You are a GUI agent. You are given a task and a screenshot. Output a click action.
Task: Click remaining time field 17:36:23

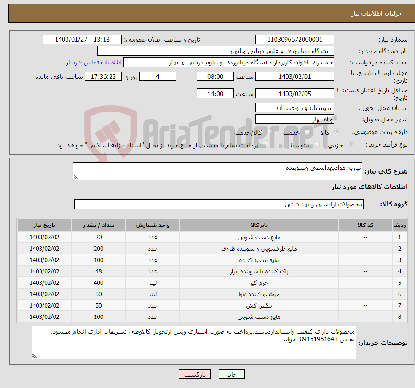coord(103,77)
